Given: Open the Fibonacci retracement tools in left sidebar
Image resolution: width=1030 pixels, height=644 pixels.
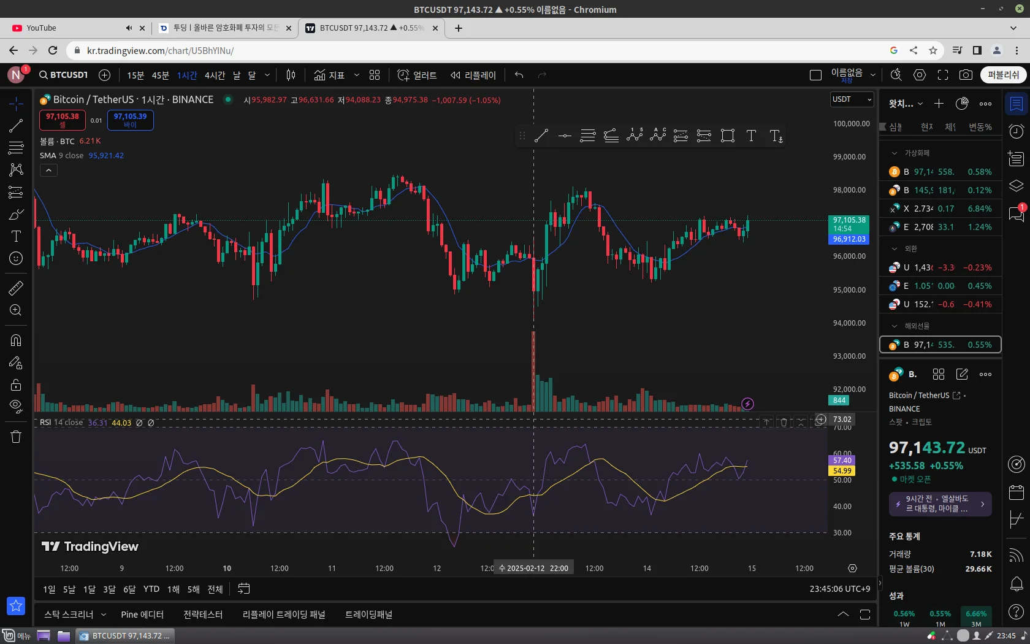Looking at the screenshot, I should coord(16,148).
